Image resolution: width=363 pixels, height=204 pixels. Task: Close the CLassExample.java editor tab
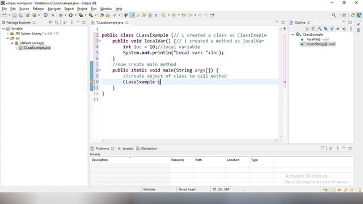click(x=127, y=23)
